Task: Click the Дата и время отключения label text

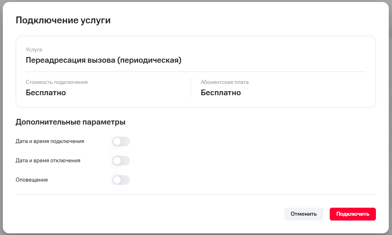Action: 48,161
